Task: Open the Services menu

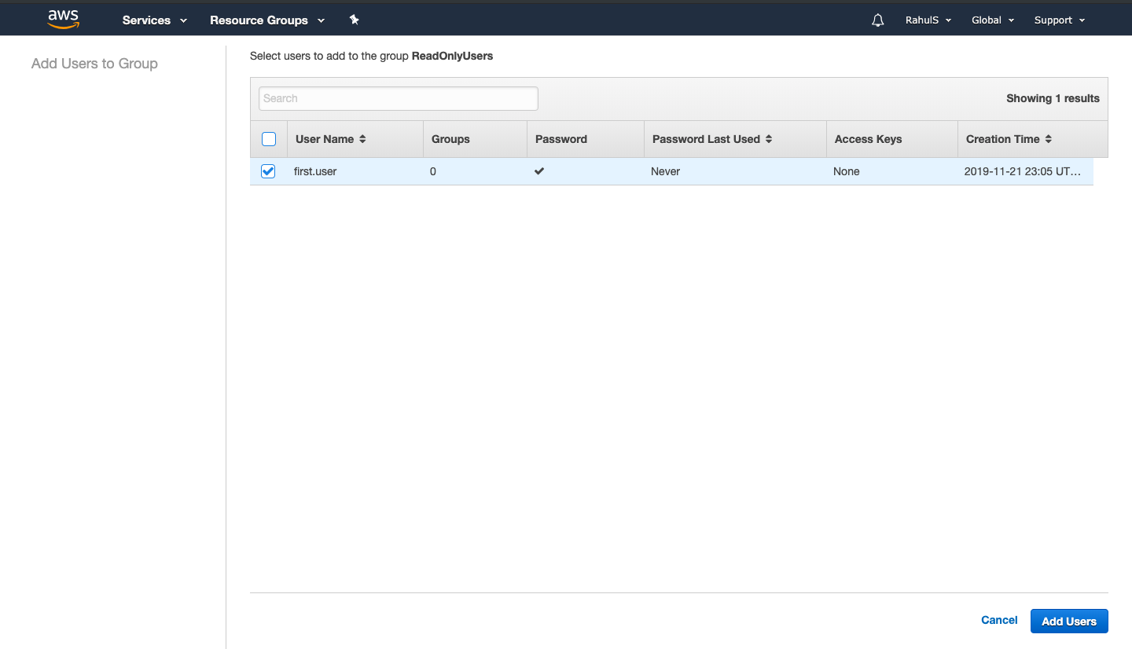Action: coord(147,20)
